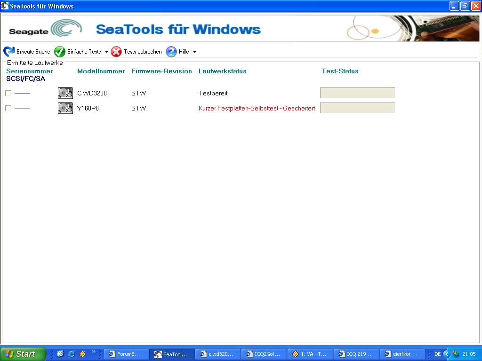Expand the quick launch overflow chevron
Viewport: 482px width, 361px height.
[x=94, y=352]
